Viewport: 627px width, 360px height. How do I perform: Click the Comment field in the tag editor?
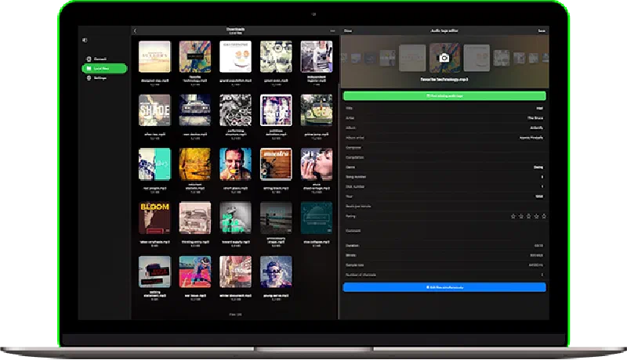(444, 232)
